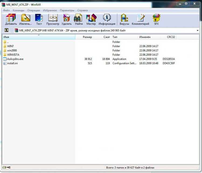Sort by the Сжат column header
The width and height of the screenshot is (202, 173).
(x=107, y=37)
